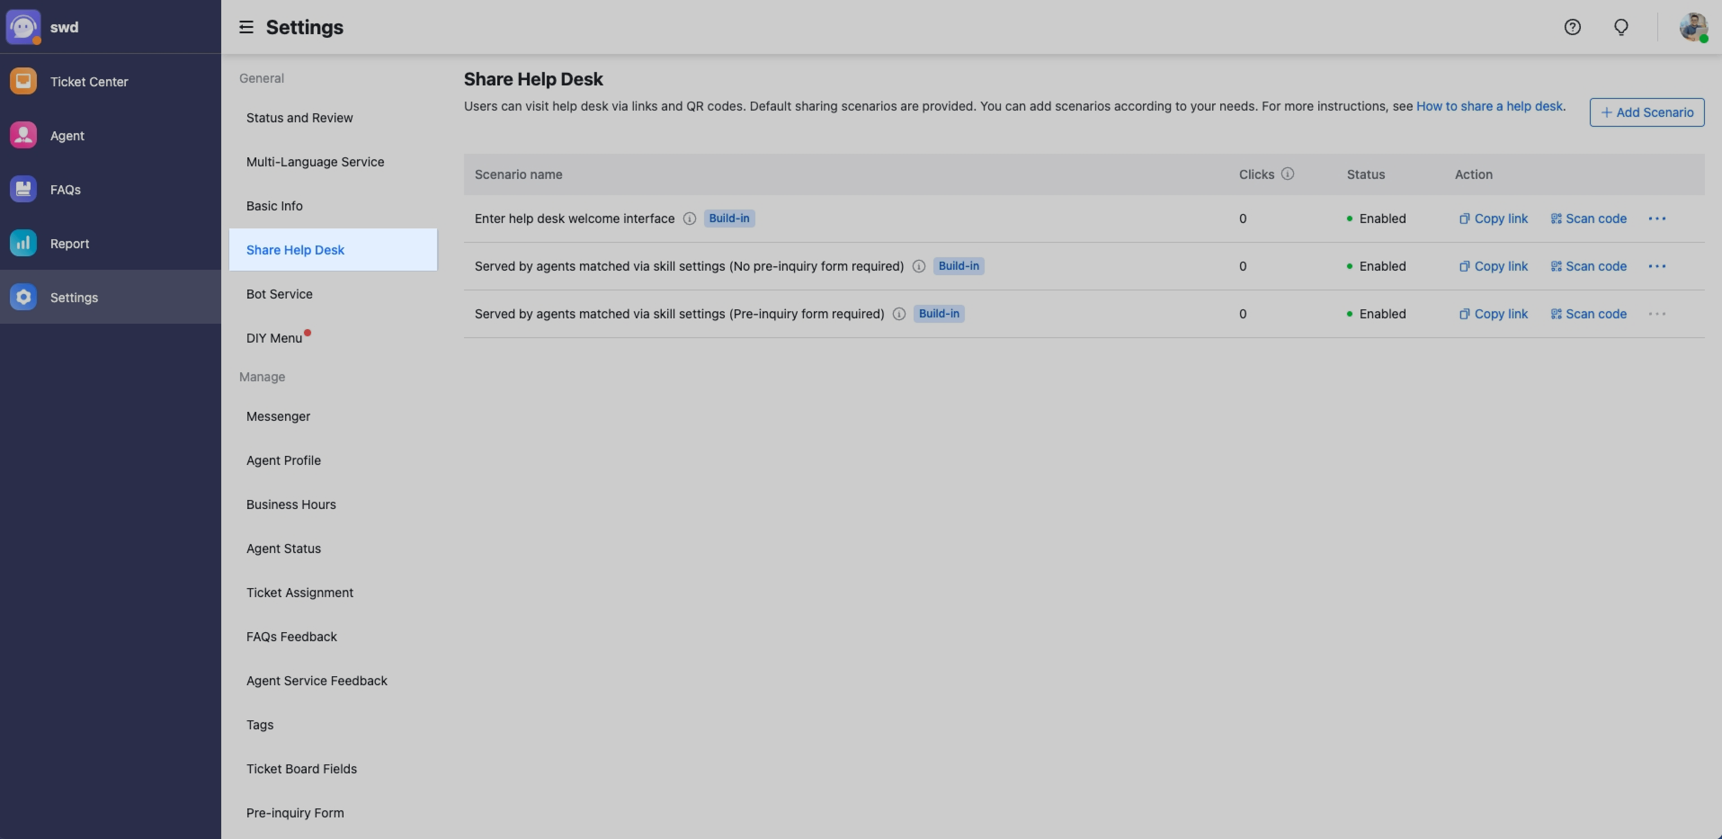Click info icon for No pre-inquiry form scenario

tap(919, 266)
